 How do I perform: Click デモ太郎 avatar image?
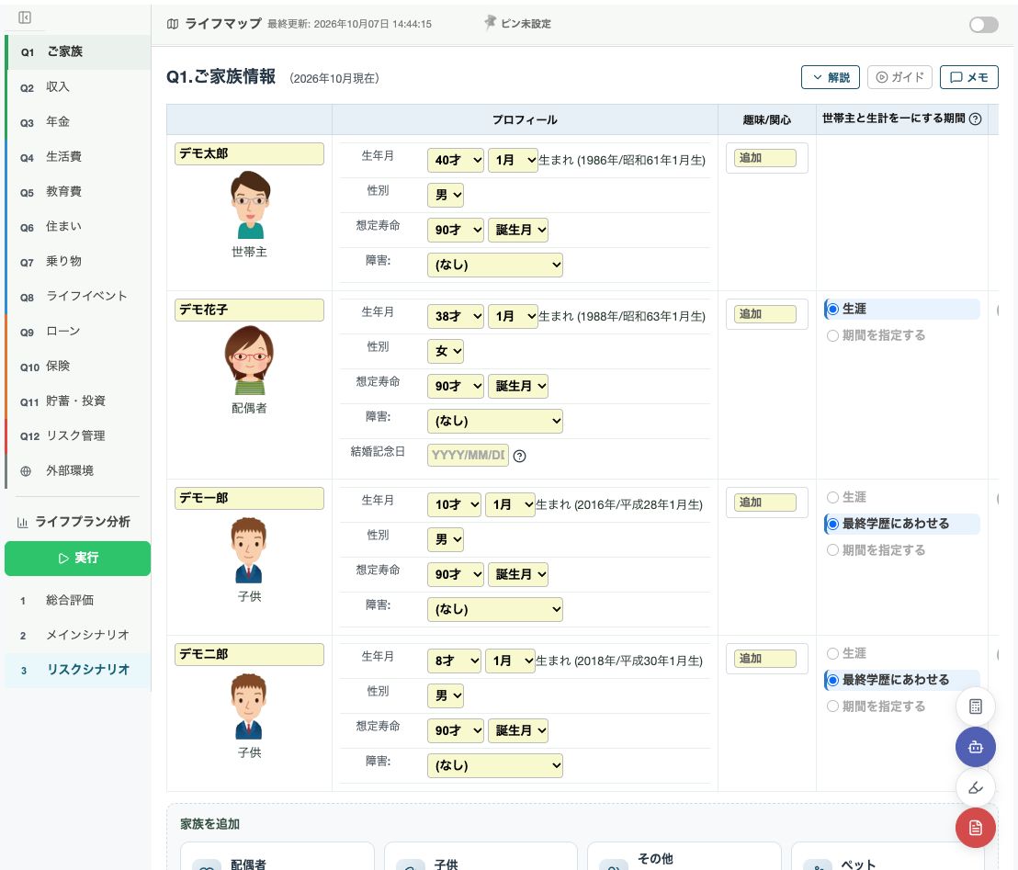click(x=249, y=205)
